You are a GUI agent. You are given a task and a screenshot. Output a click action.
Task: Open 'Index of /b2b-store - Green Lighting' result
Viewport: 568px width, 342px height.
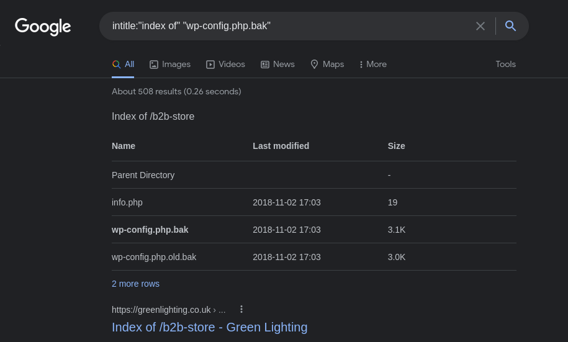[209, 327]
